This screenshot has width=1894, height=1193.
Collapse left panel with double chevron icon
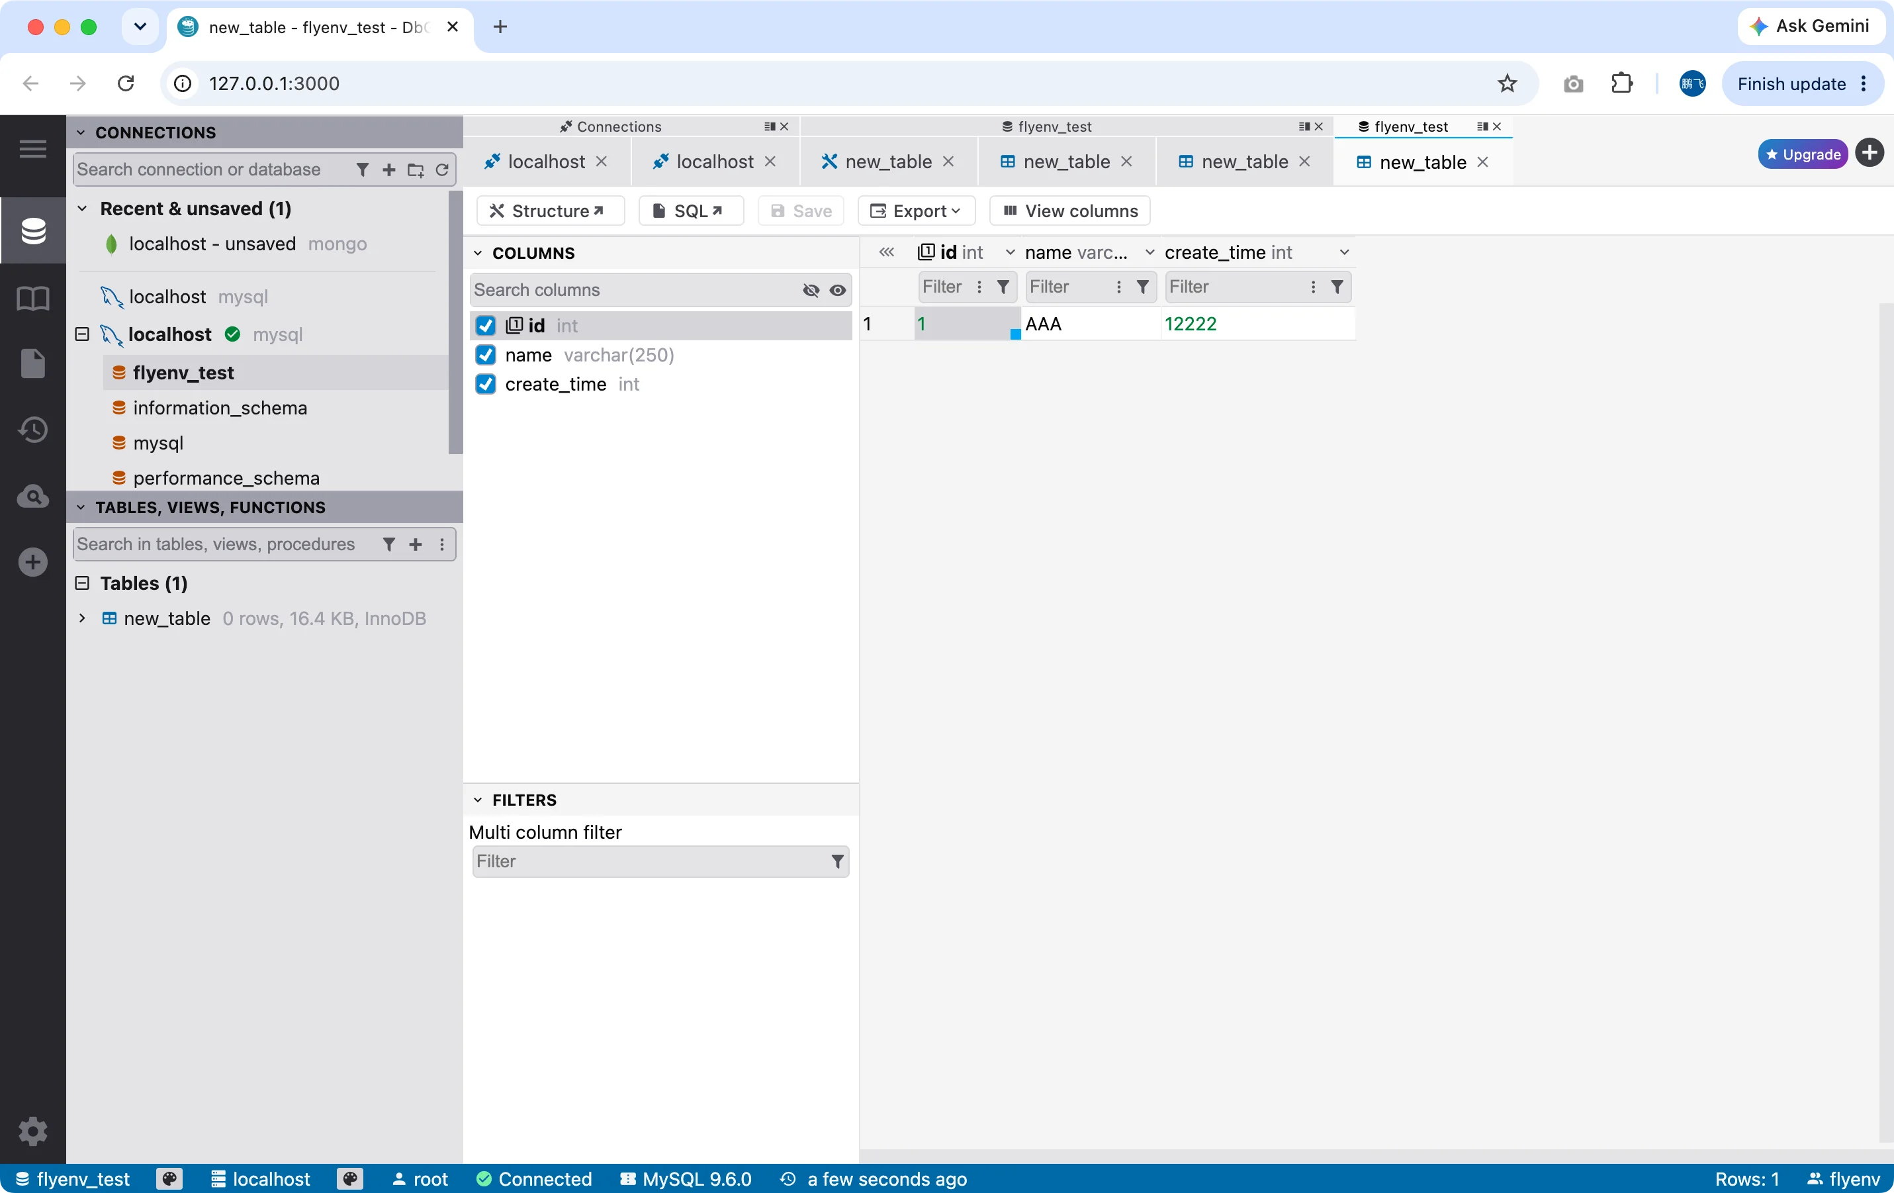click(x=886, y=252)
